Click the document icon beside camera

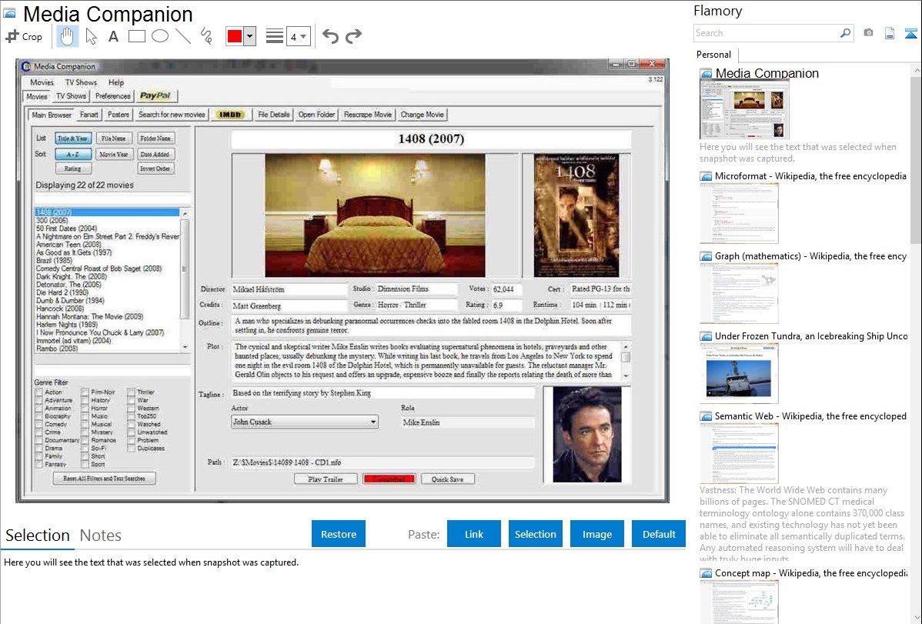(890, 33)
